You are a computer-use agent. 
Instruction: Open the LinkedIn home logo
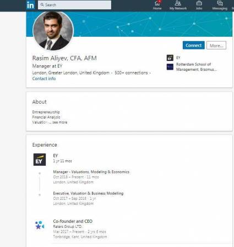[x=30, y=5]
